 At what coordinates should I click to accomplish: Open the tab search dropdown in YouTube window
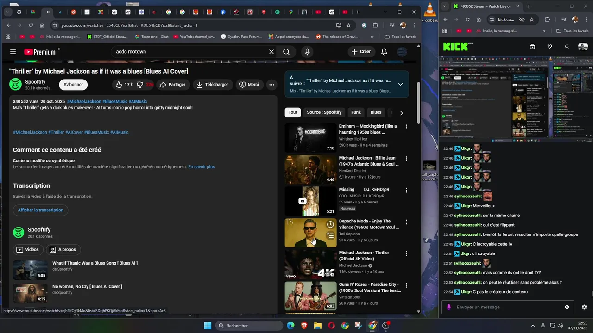8,12
